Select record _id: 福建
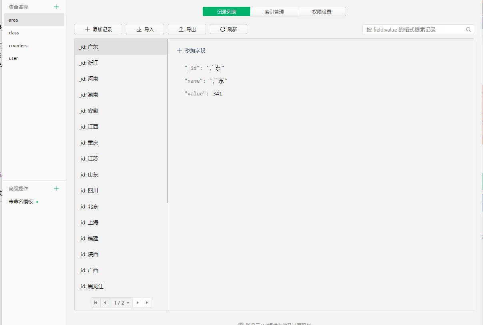The width and height of the screenshot is (483, 325). 120,238
